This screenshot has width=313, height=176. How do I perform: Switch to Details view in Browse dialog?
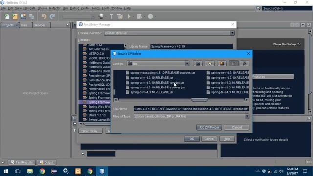pos(245,64)
